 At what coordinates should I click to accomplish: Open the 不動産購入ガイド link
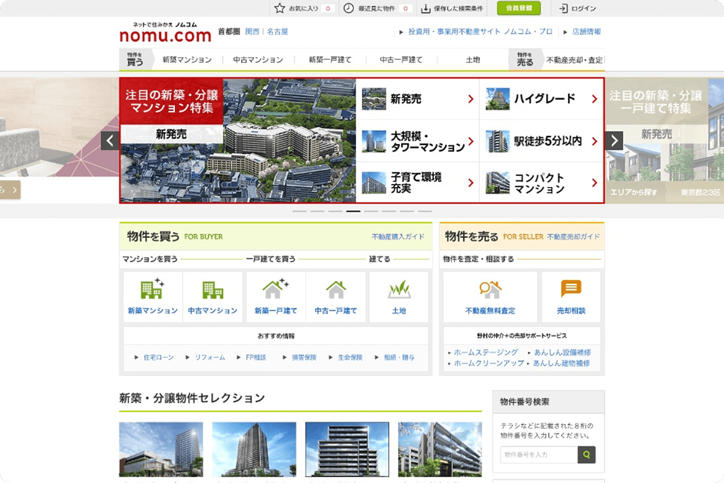[x=398, y=237]
